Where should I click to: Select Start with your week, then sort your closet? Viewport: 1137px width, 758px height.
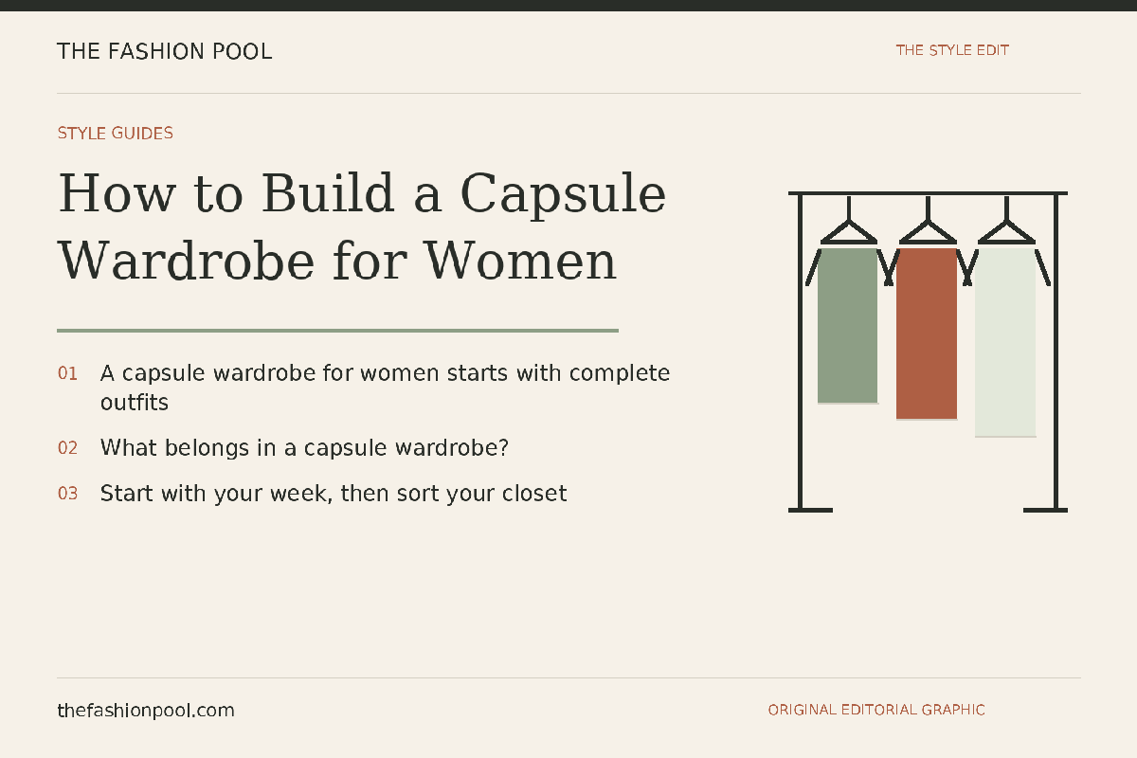334,493
